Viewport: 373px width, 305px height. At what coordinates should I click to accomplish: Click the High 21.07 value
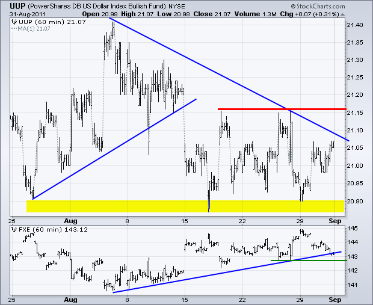(137, 14)
